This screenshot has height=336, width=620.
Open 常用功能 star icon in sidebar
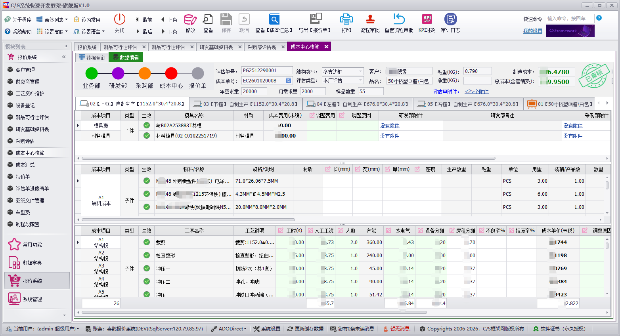coord(14,244)
